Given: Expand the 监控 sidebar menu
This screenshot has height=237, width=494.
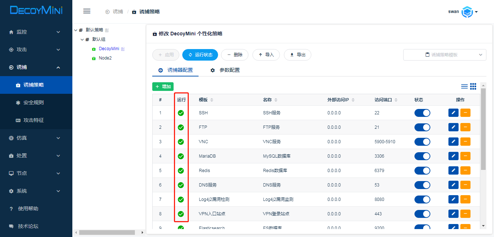Looking at the screenshot, I should pos(36,32).
